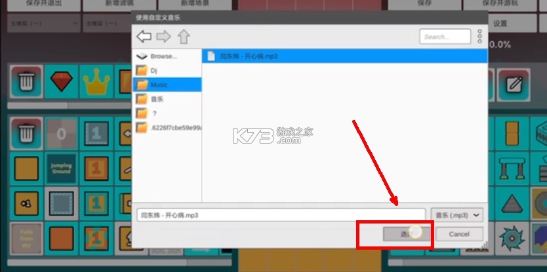
Task: Select the checkered 1 tile
Action: (96, 238)
